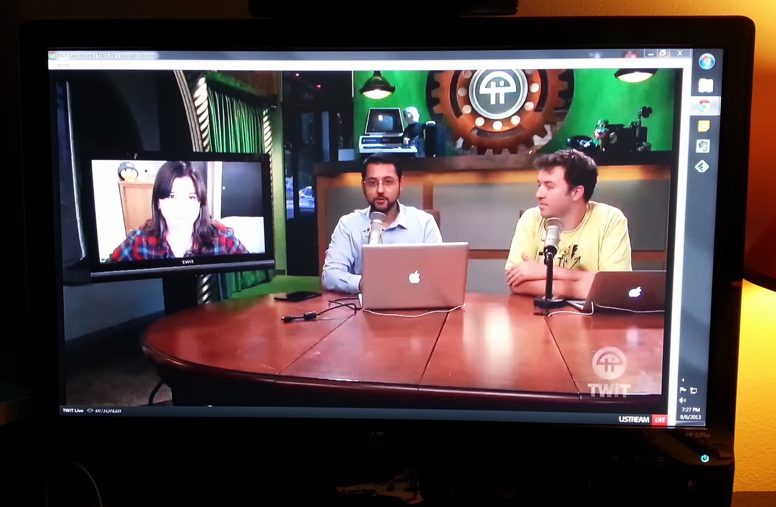
Task: Click the red LIVE badge
Action: 660,420
